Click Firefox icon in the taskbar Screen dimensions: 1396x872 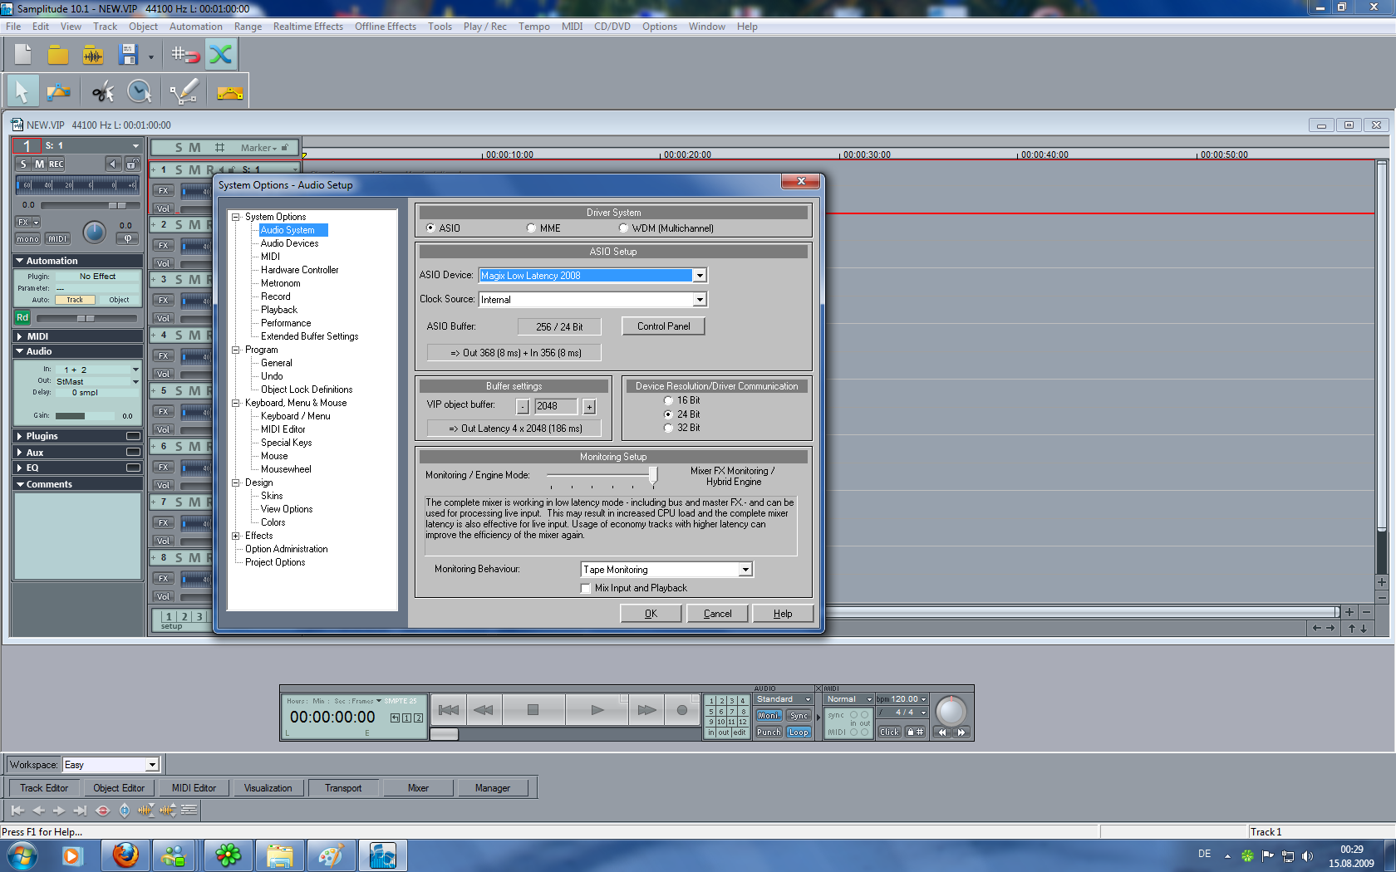(x=125, y=855)
